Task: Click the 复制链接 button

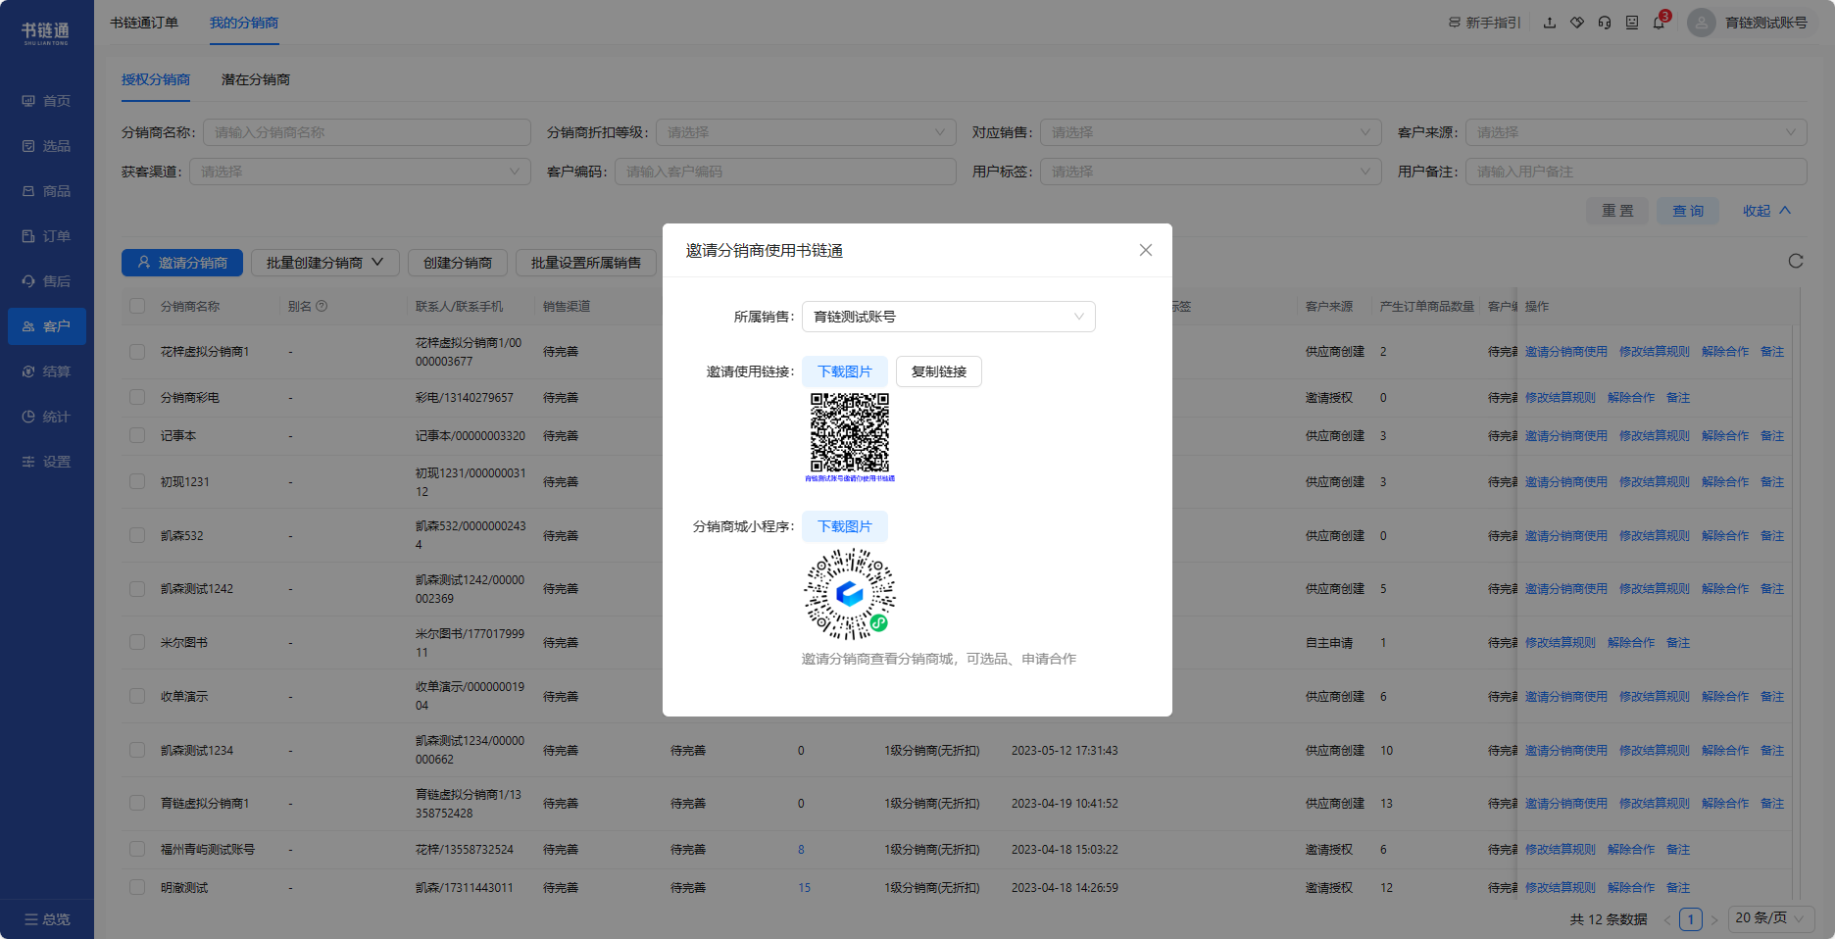Action: point(938,371)
